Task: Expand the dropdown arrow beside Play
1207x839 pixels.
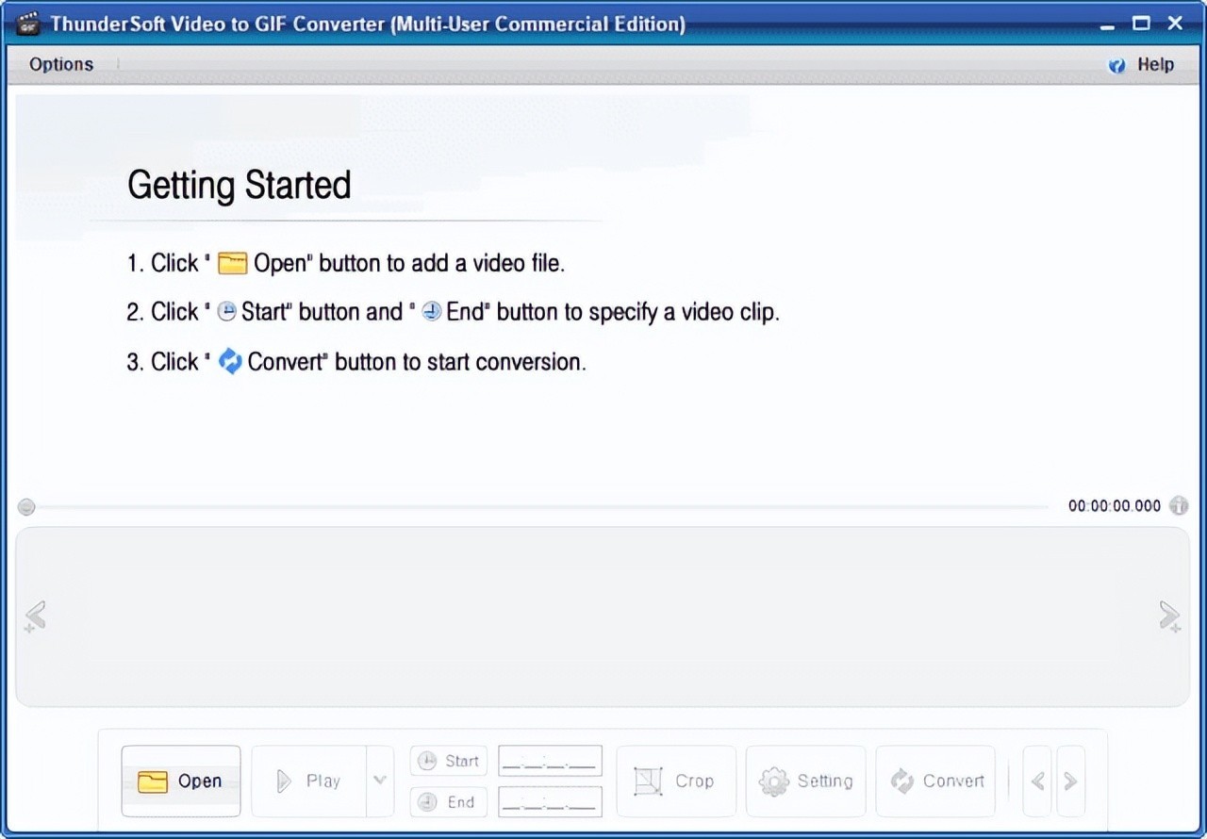Action: click(380, 781)
